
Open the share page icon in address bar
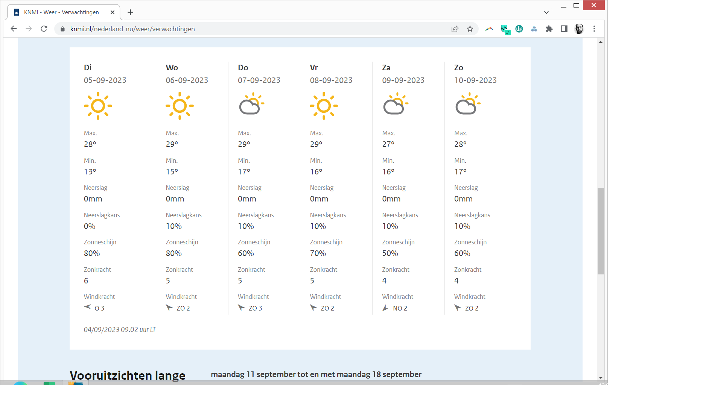[x=455, y=29]
